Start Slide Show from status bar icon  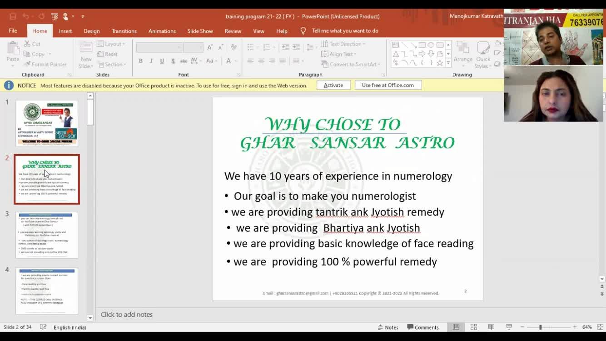click(x=509, y=327)
